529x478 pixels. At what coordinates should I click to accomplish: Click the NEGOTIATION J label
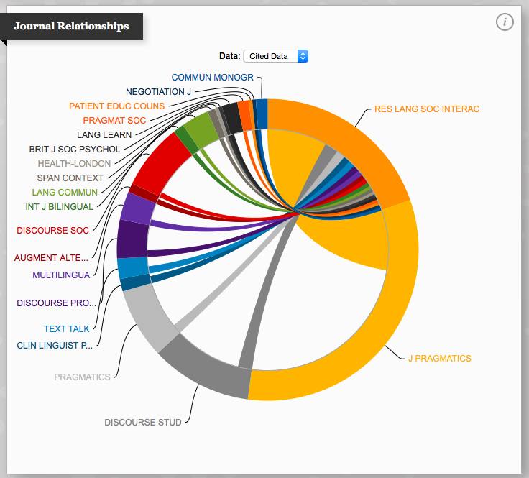click(x=158, y=92)
